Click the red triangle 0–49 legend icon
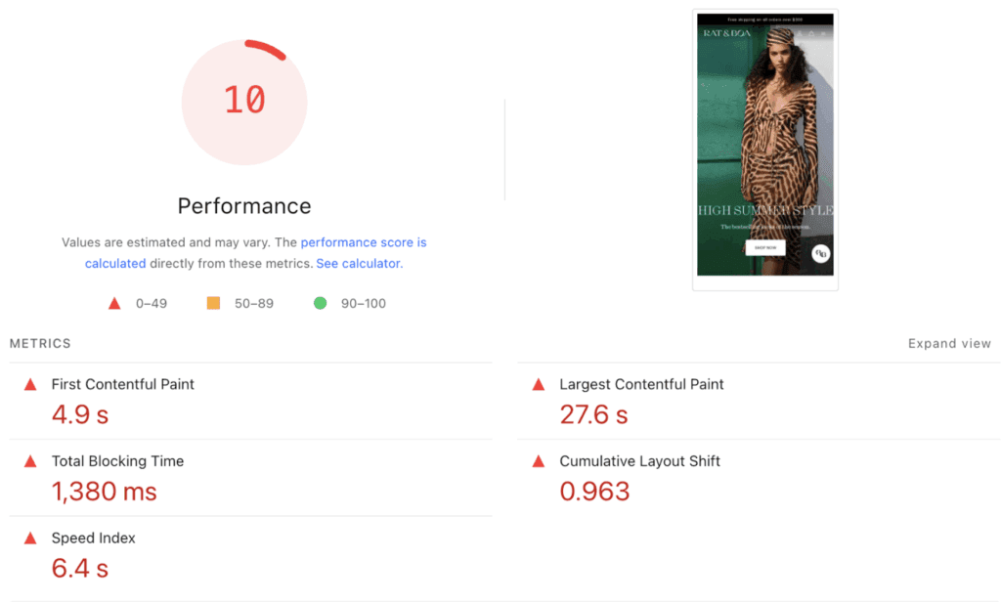The height and width of the screenshot is (602, 1001). 114,304
